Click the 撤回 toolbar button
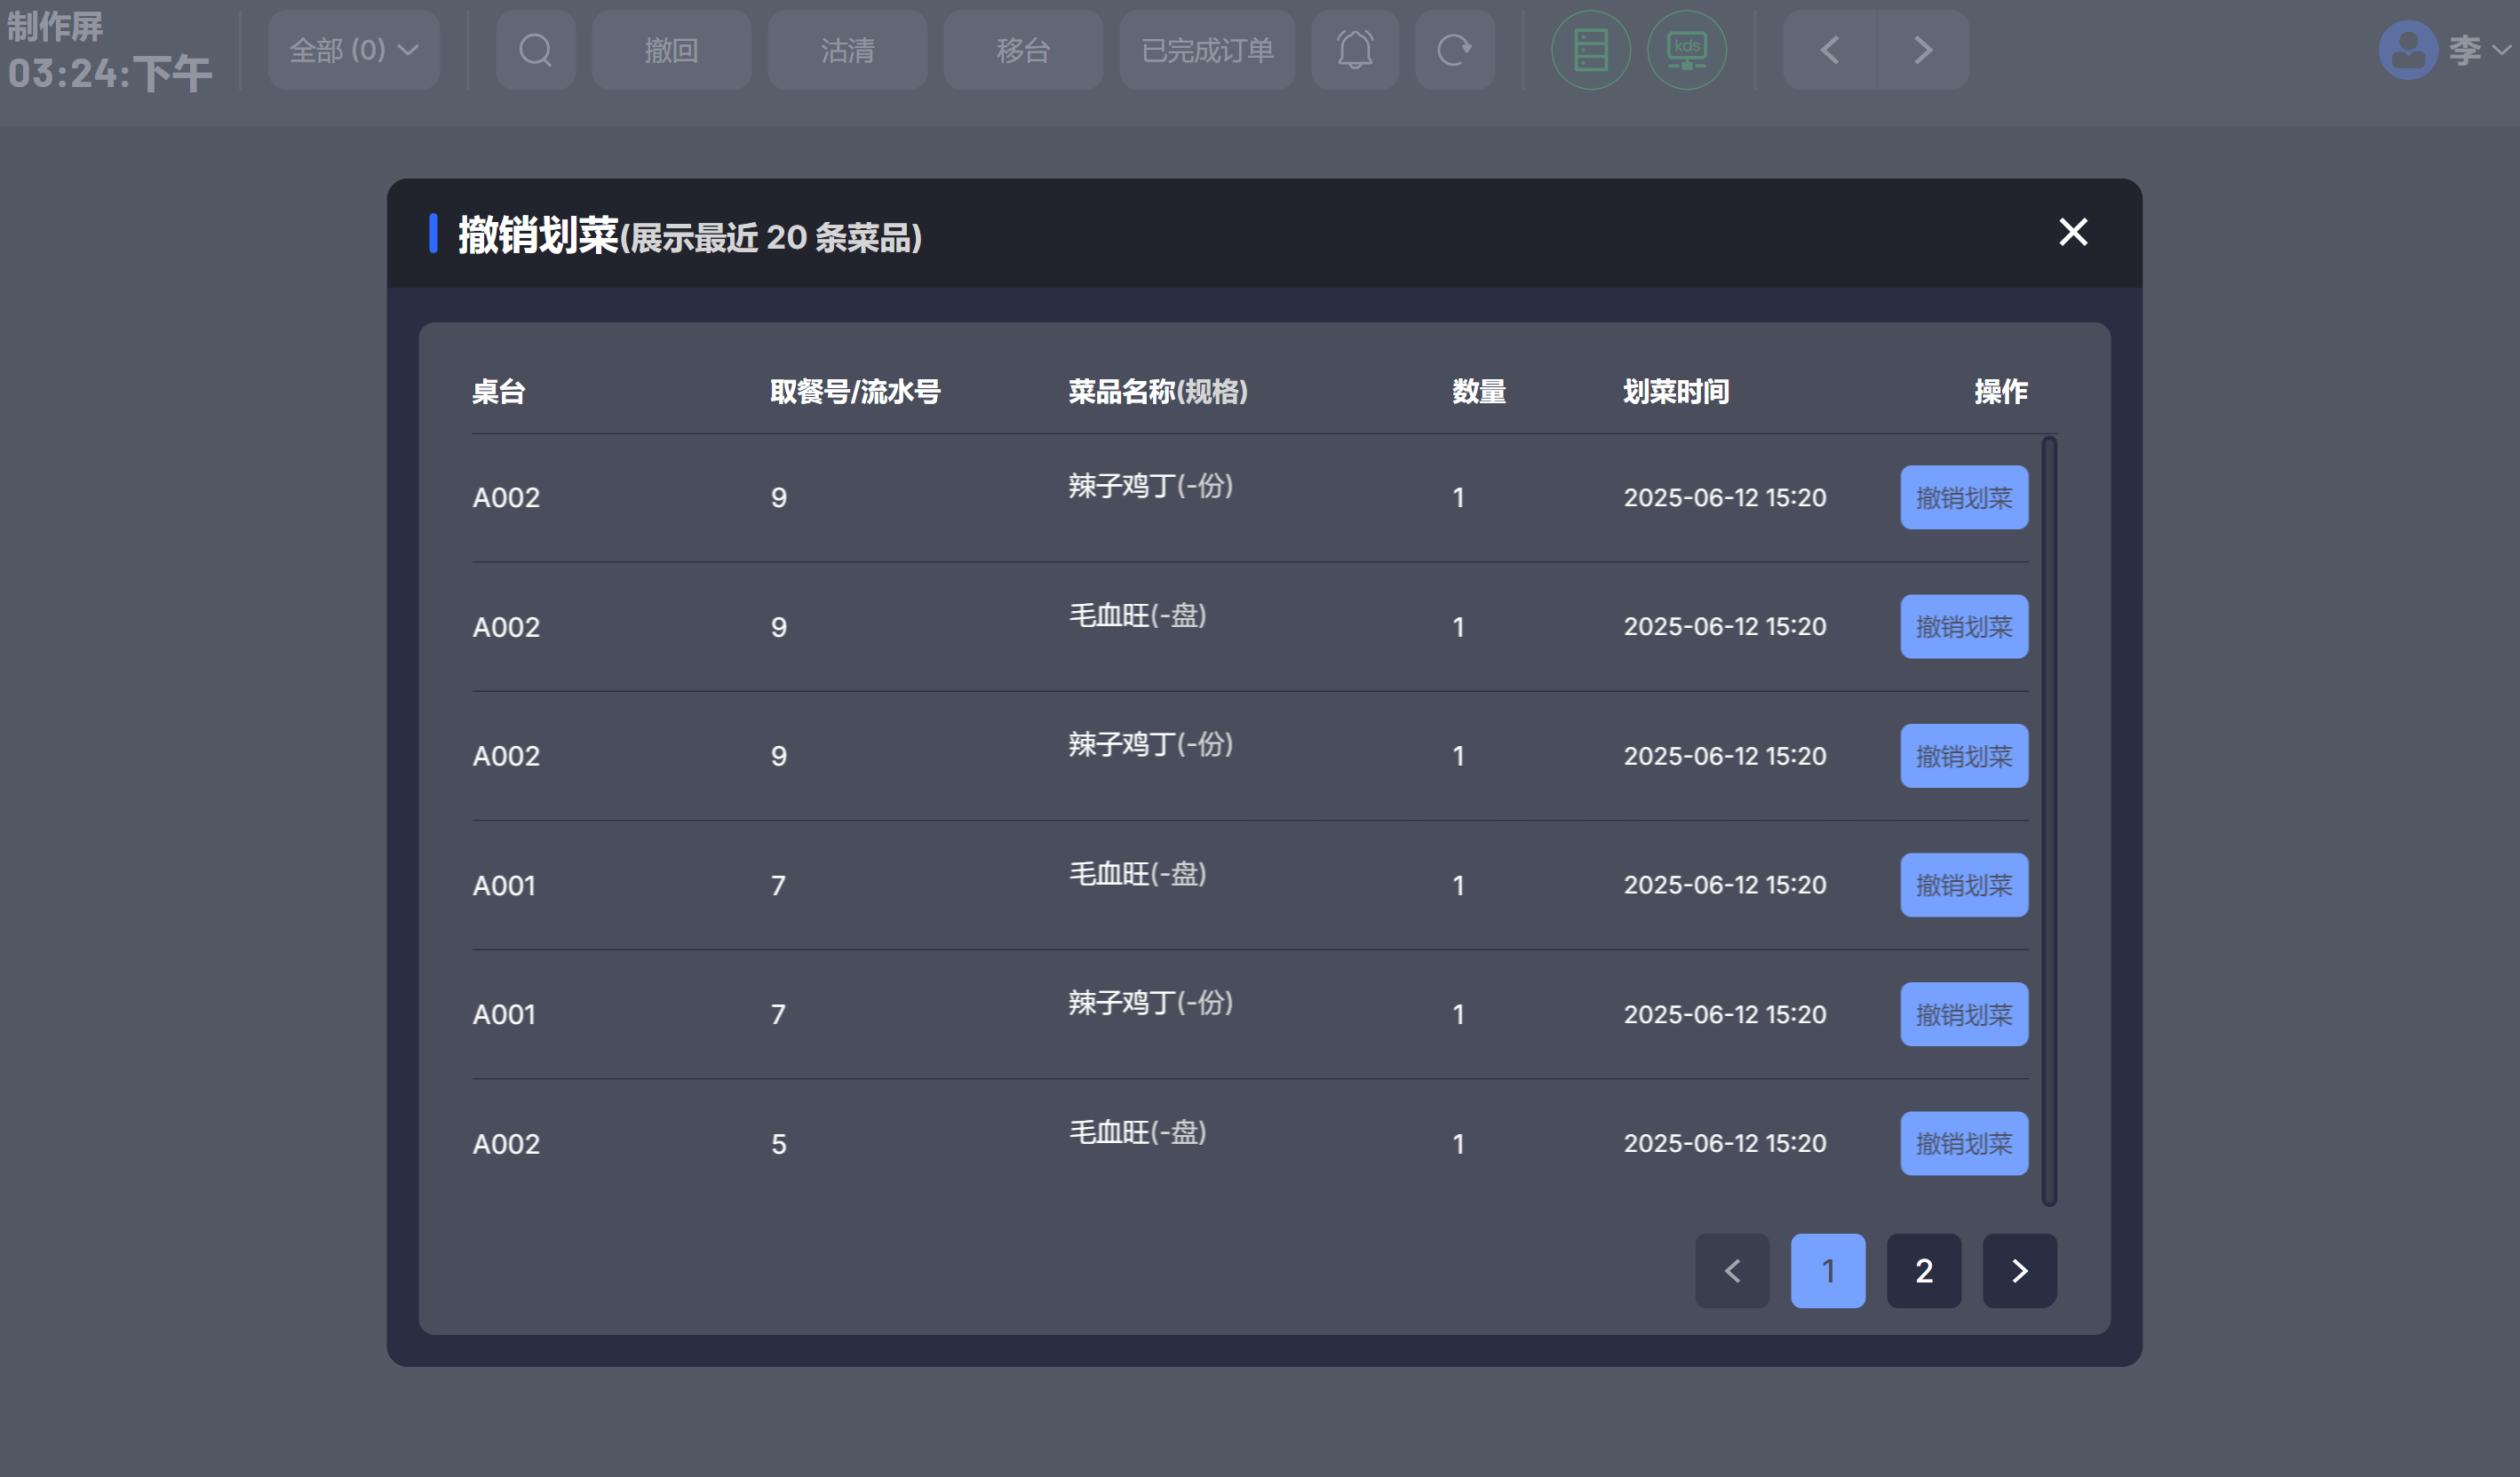Screen dimensions: 2520x1477 pos(671,50)
